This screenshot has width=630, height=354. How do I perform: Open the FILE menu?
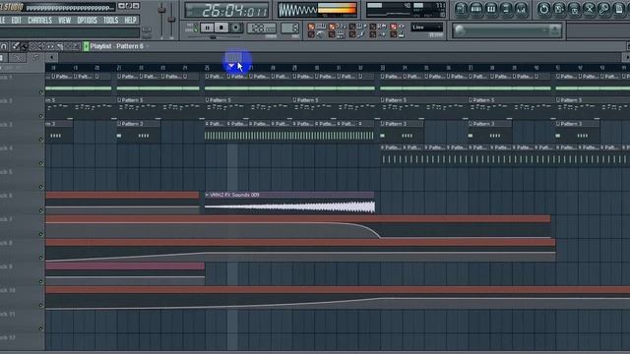(2, 20)
